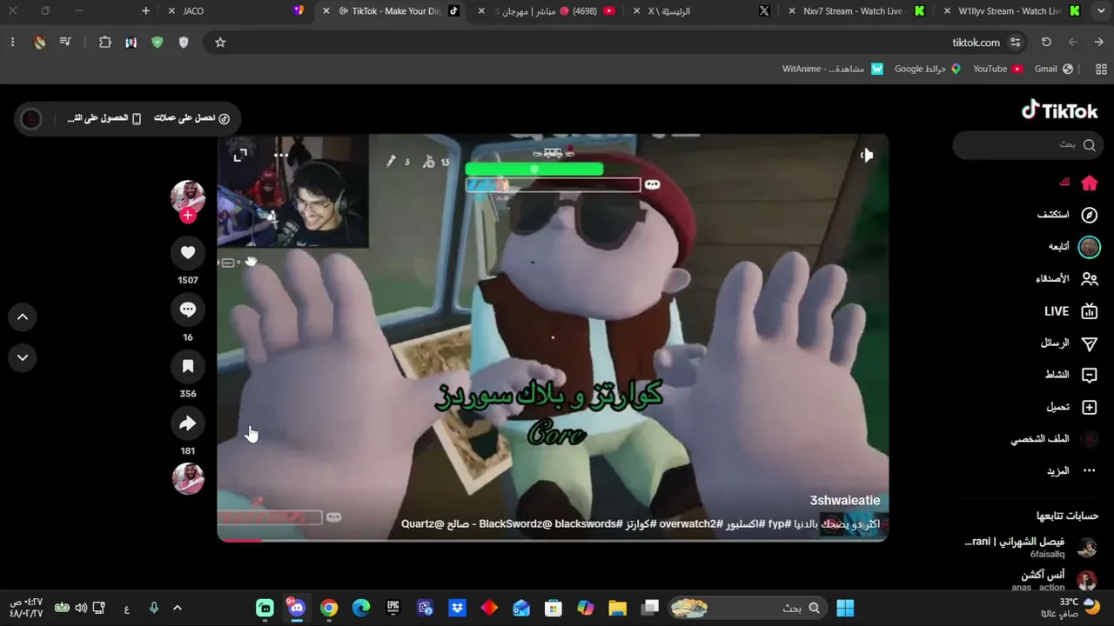This screenshot has height=626, width=1114.
Task: Open the three-dot video options menu
Action: click(x=281, y=155)
